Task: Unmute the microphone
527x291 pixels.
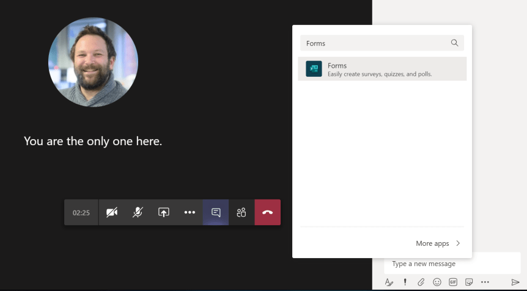Action: [x=138, y=212]
